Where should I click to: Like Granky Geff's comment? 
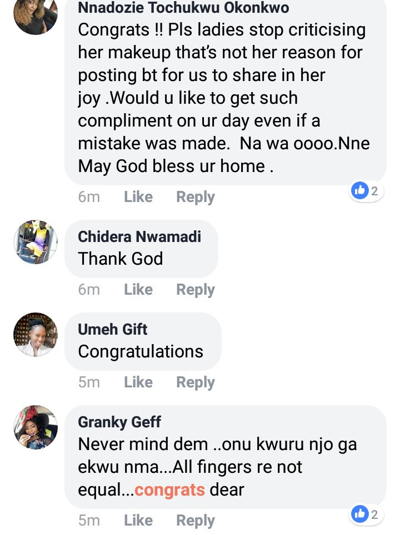138,521
